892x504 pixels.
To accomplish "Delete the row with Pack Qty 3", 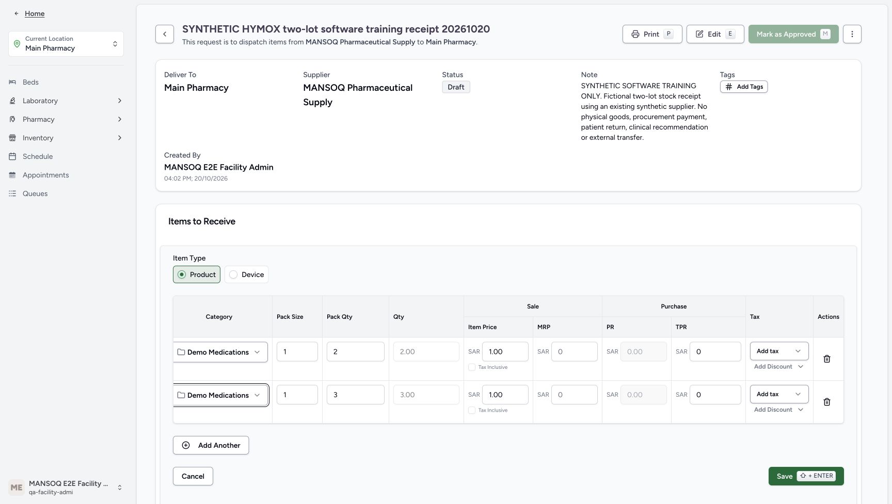I will [x=826, y=402].
